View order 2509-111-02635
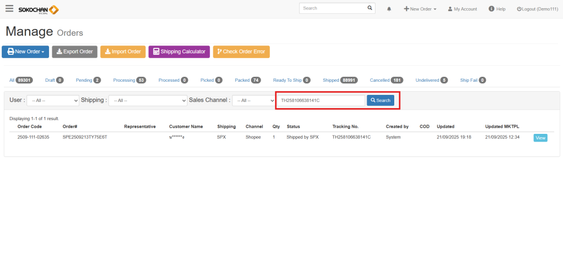Viewport: 563px width, 254px height. [x=540, y=138]
